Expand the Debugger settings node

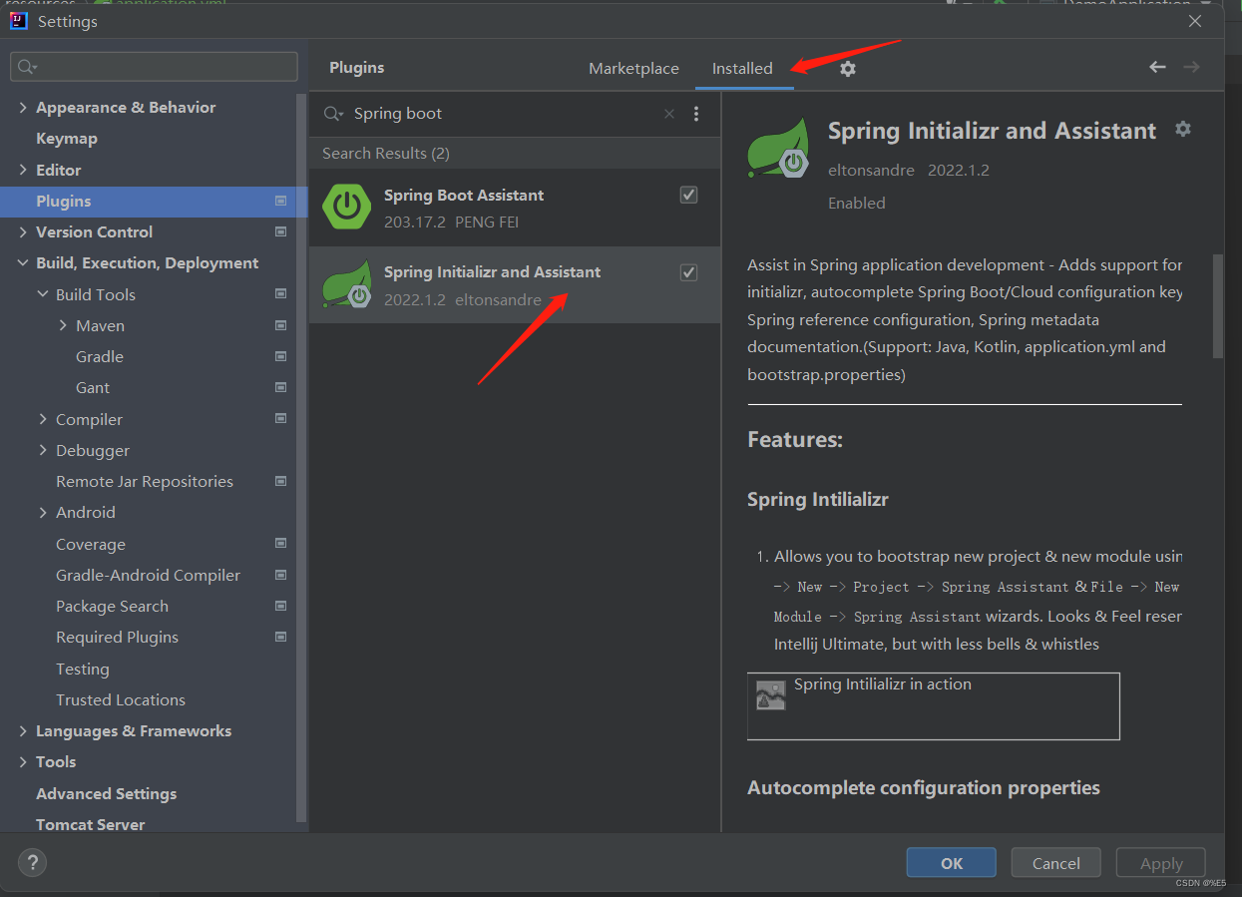tap(43, 450)
